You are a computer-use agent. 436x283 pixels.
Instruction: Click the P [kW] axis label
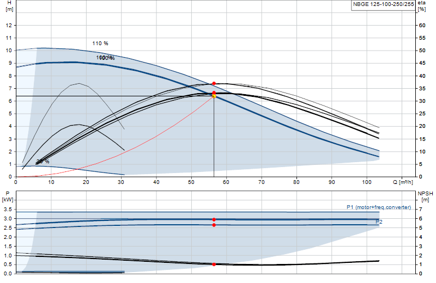(8, 196)
